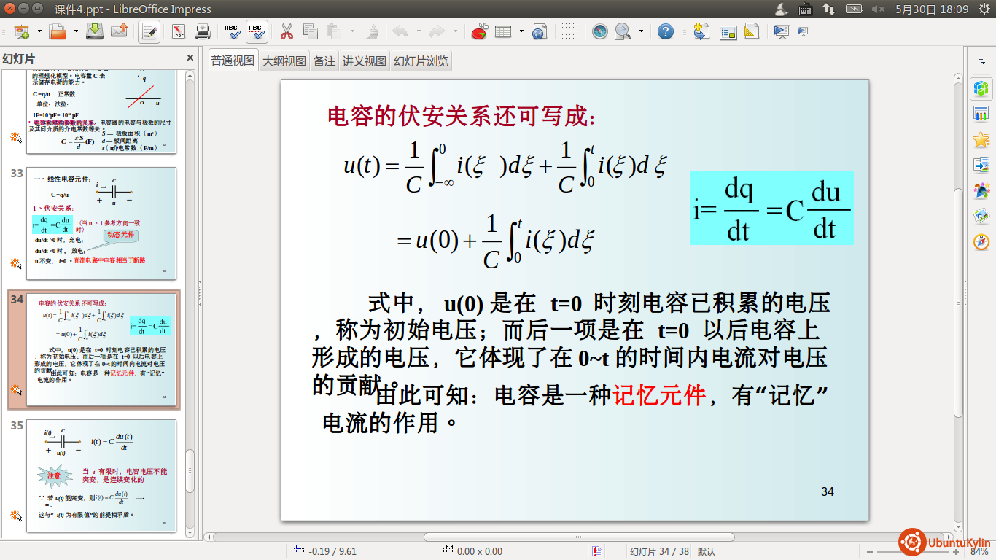Screen dimensions: 996x560
Task: Insert a chart using the toolbar icon
Action: coord(478,32)
